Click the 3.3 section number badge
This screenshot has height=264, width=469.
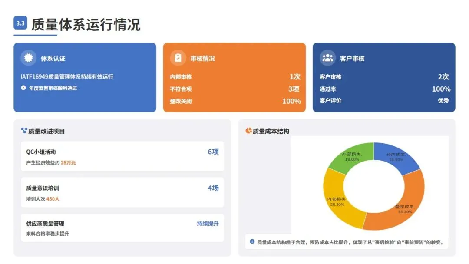coord(20,23)
